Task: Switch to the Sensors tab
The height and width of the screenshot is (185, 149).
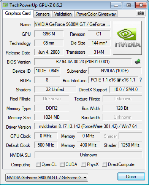Action: 43,14
